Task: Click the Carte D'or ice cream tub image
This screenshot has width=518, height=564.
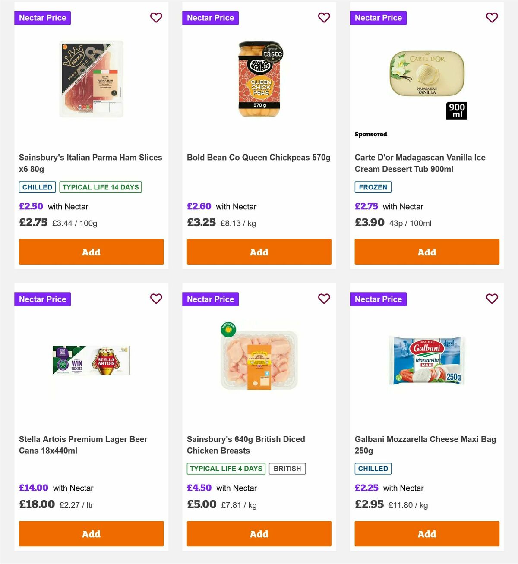Action: click(x=426, y=73)
